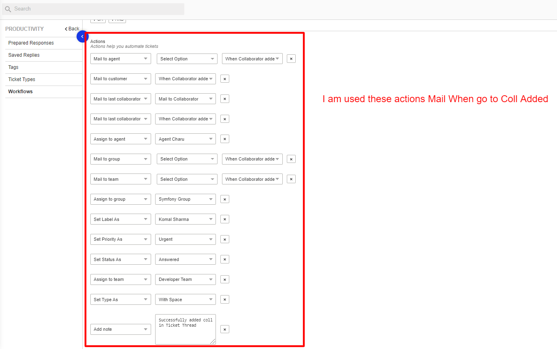This screenshot has width=557, height=349.
Task: Click the search magnifier icon
Action: point(8,9)
